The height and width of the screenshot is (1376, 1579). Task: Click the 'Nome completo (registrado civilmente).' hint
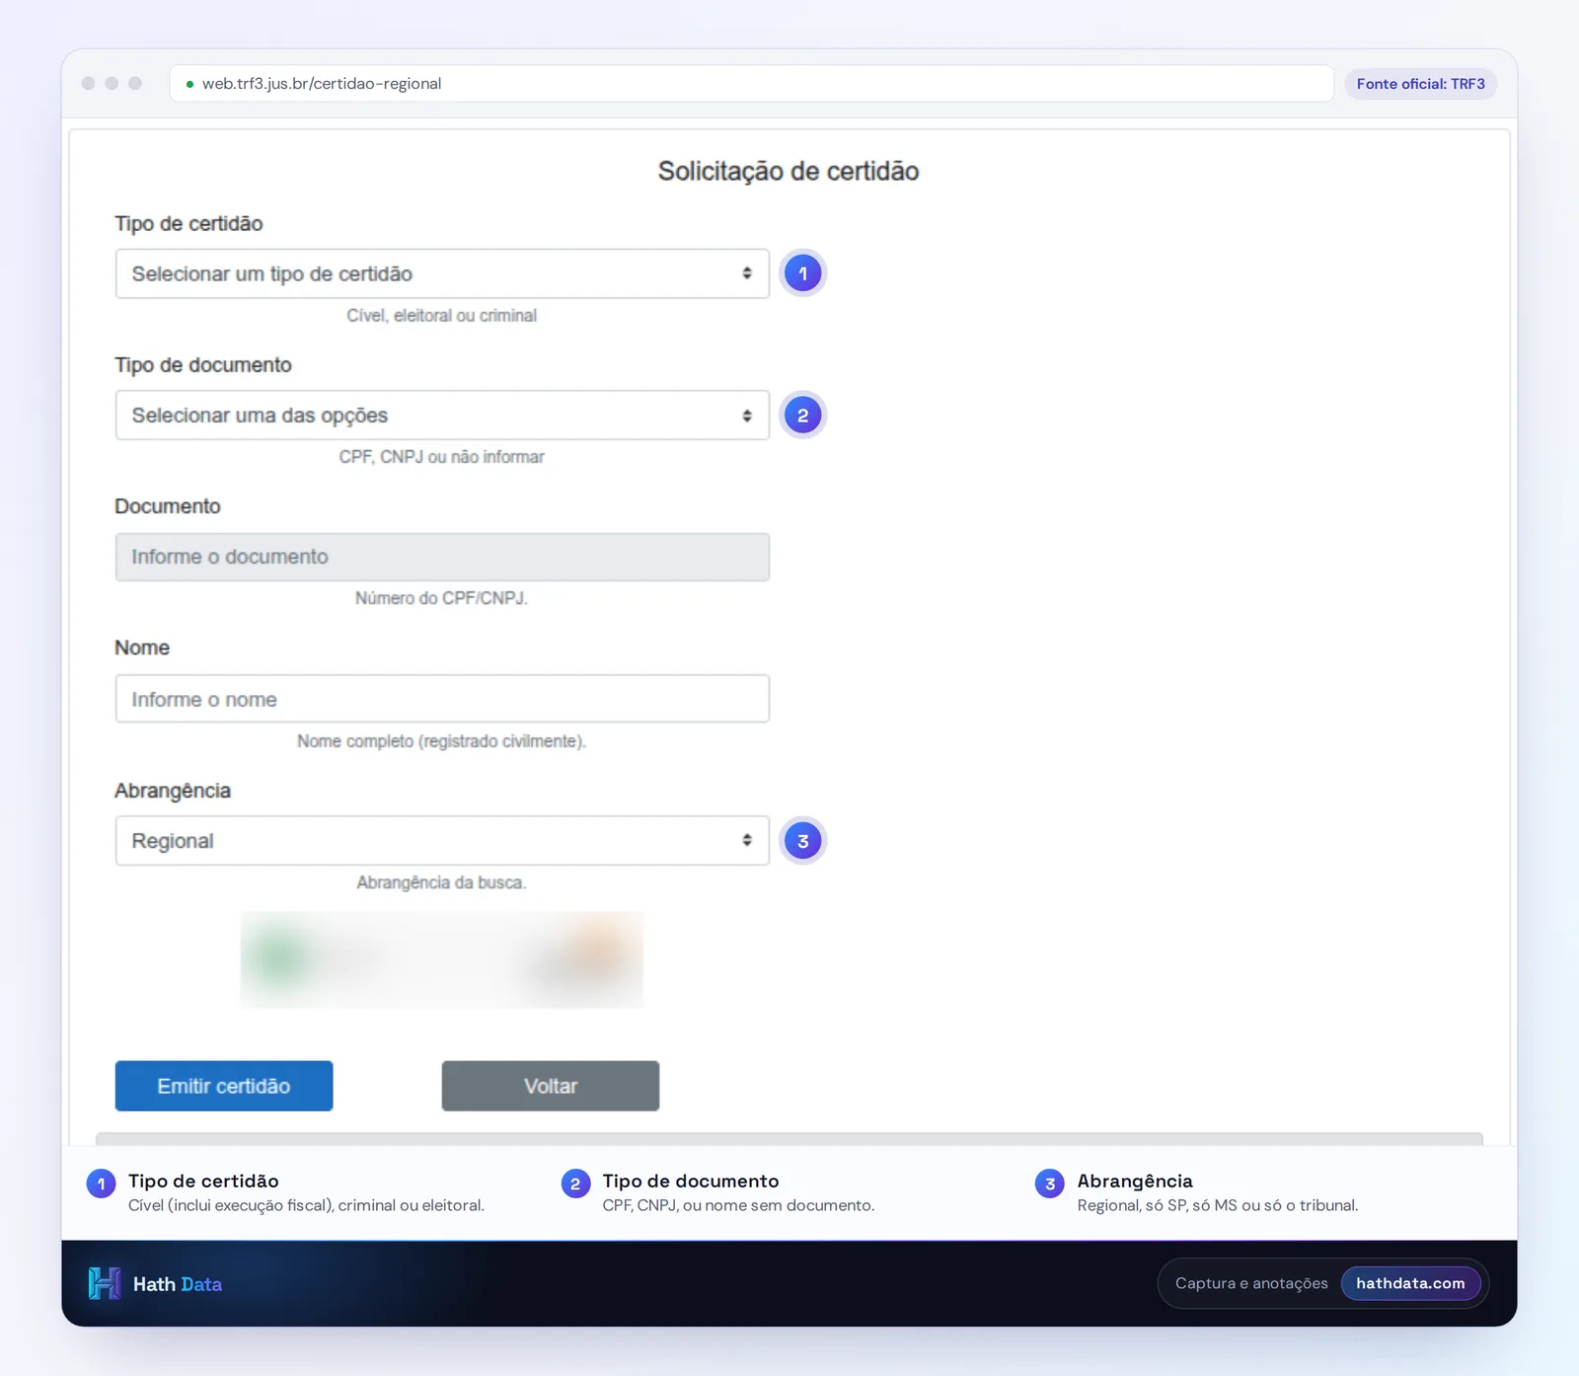[x=442, y=741]
